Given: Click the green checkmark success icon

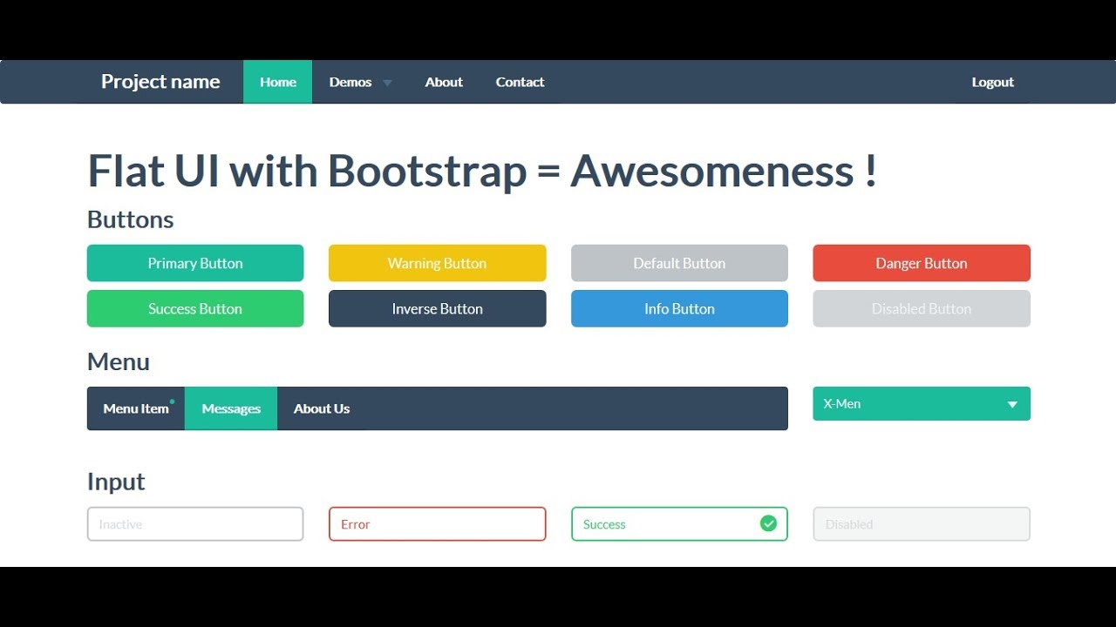Looking at the screenshot, I should [x=768, y=523].
